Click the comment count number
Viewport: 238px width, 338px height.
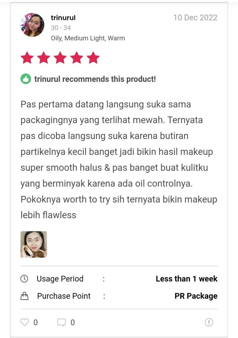point(73,323)
